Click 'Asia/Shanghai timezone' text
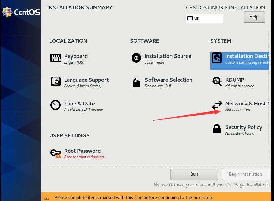The image size is (274, 201). (x=84, y=110)
